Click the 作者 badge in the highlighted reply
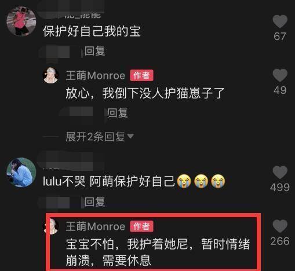 (141, 226)
